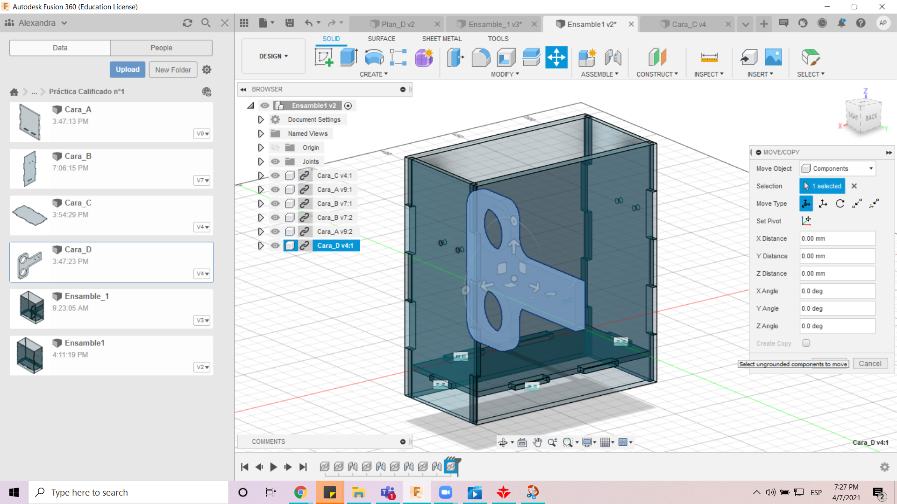Switch to the Surface tab

pyautogui.click(x=381, y=38)
